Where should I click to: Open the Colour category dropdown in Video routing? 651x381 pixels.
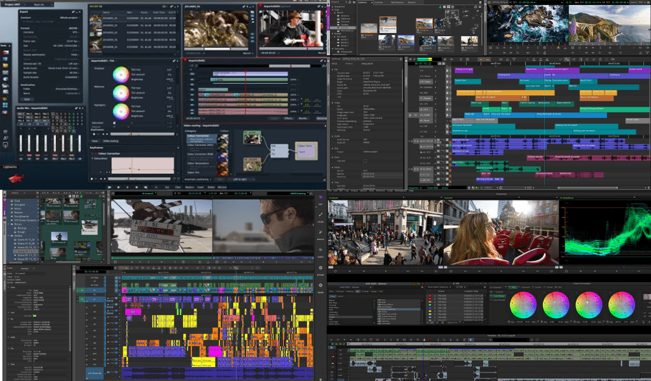click(x=224, y=131)
